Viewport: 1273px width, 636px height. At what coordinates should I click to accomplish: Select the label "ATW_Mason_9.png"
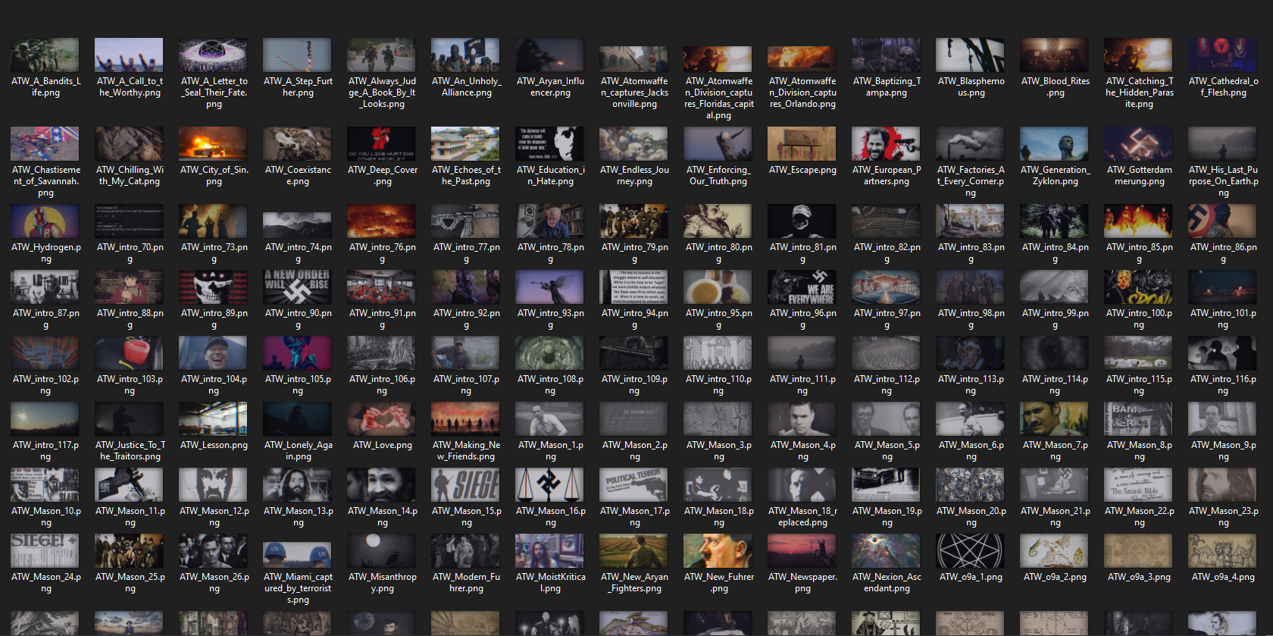1223,451
